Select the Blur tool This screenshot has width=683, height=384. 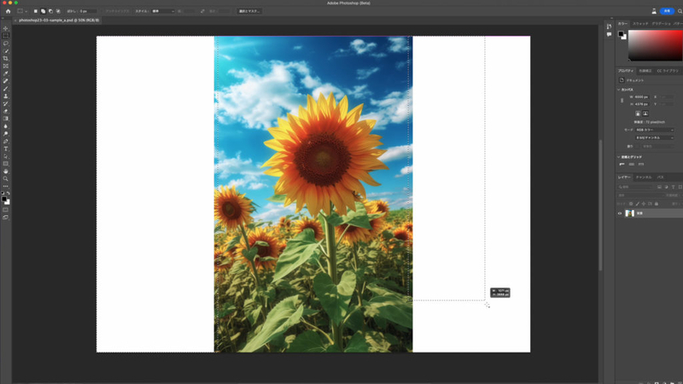click(x=6, y=126)
